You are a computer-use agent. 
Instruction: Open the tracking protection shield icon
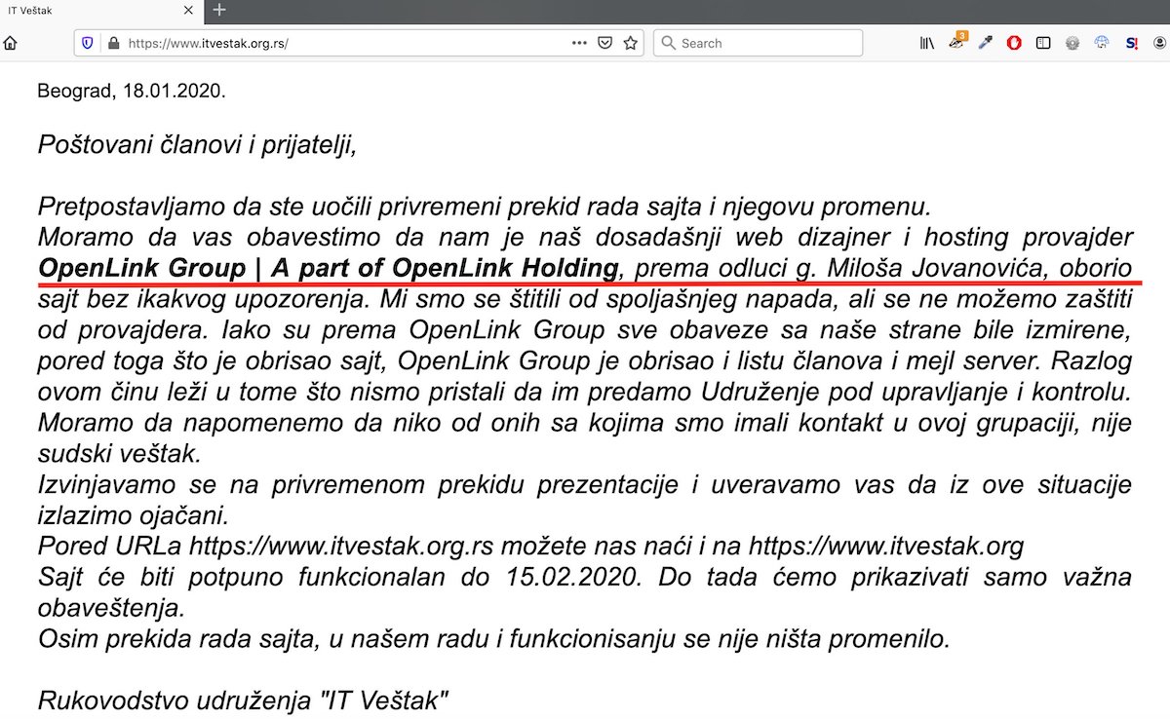click(88, 43)
